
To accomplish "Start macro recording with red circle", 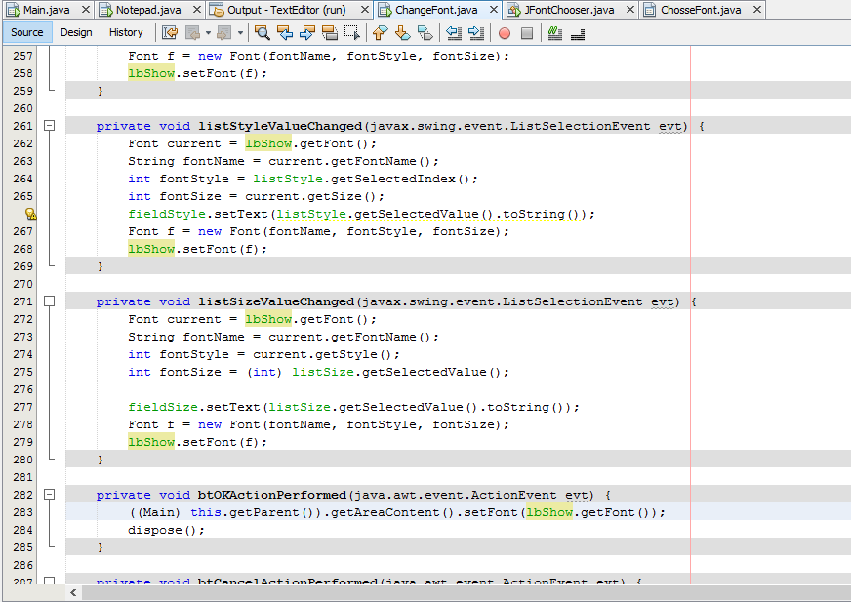I will 505,32.
